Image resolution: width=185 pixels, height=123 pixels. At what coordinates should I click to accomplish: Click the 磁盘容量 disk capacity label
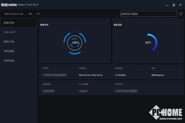coord(47,84)
